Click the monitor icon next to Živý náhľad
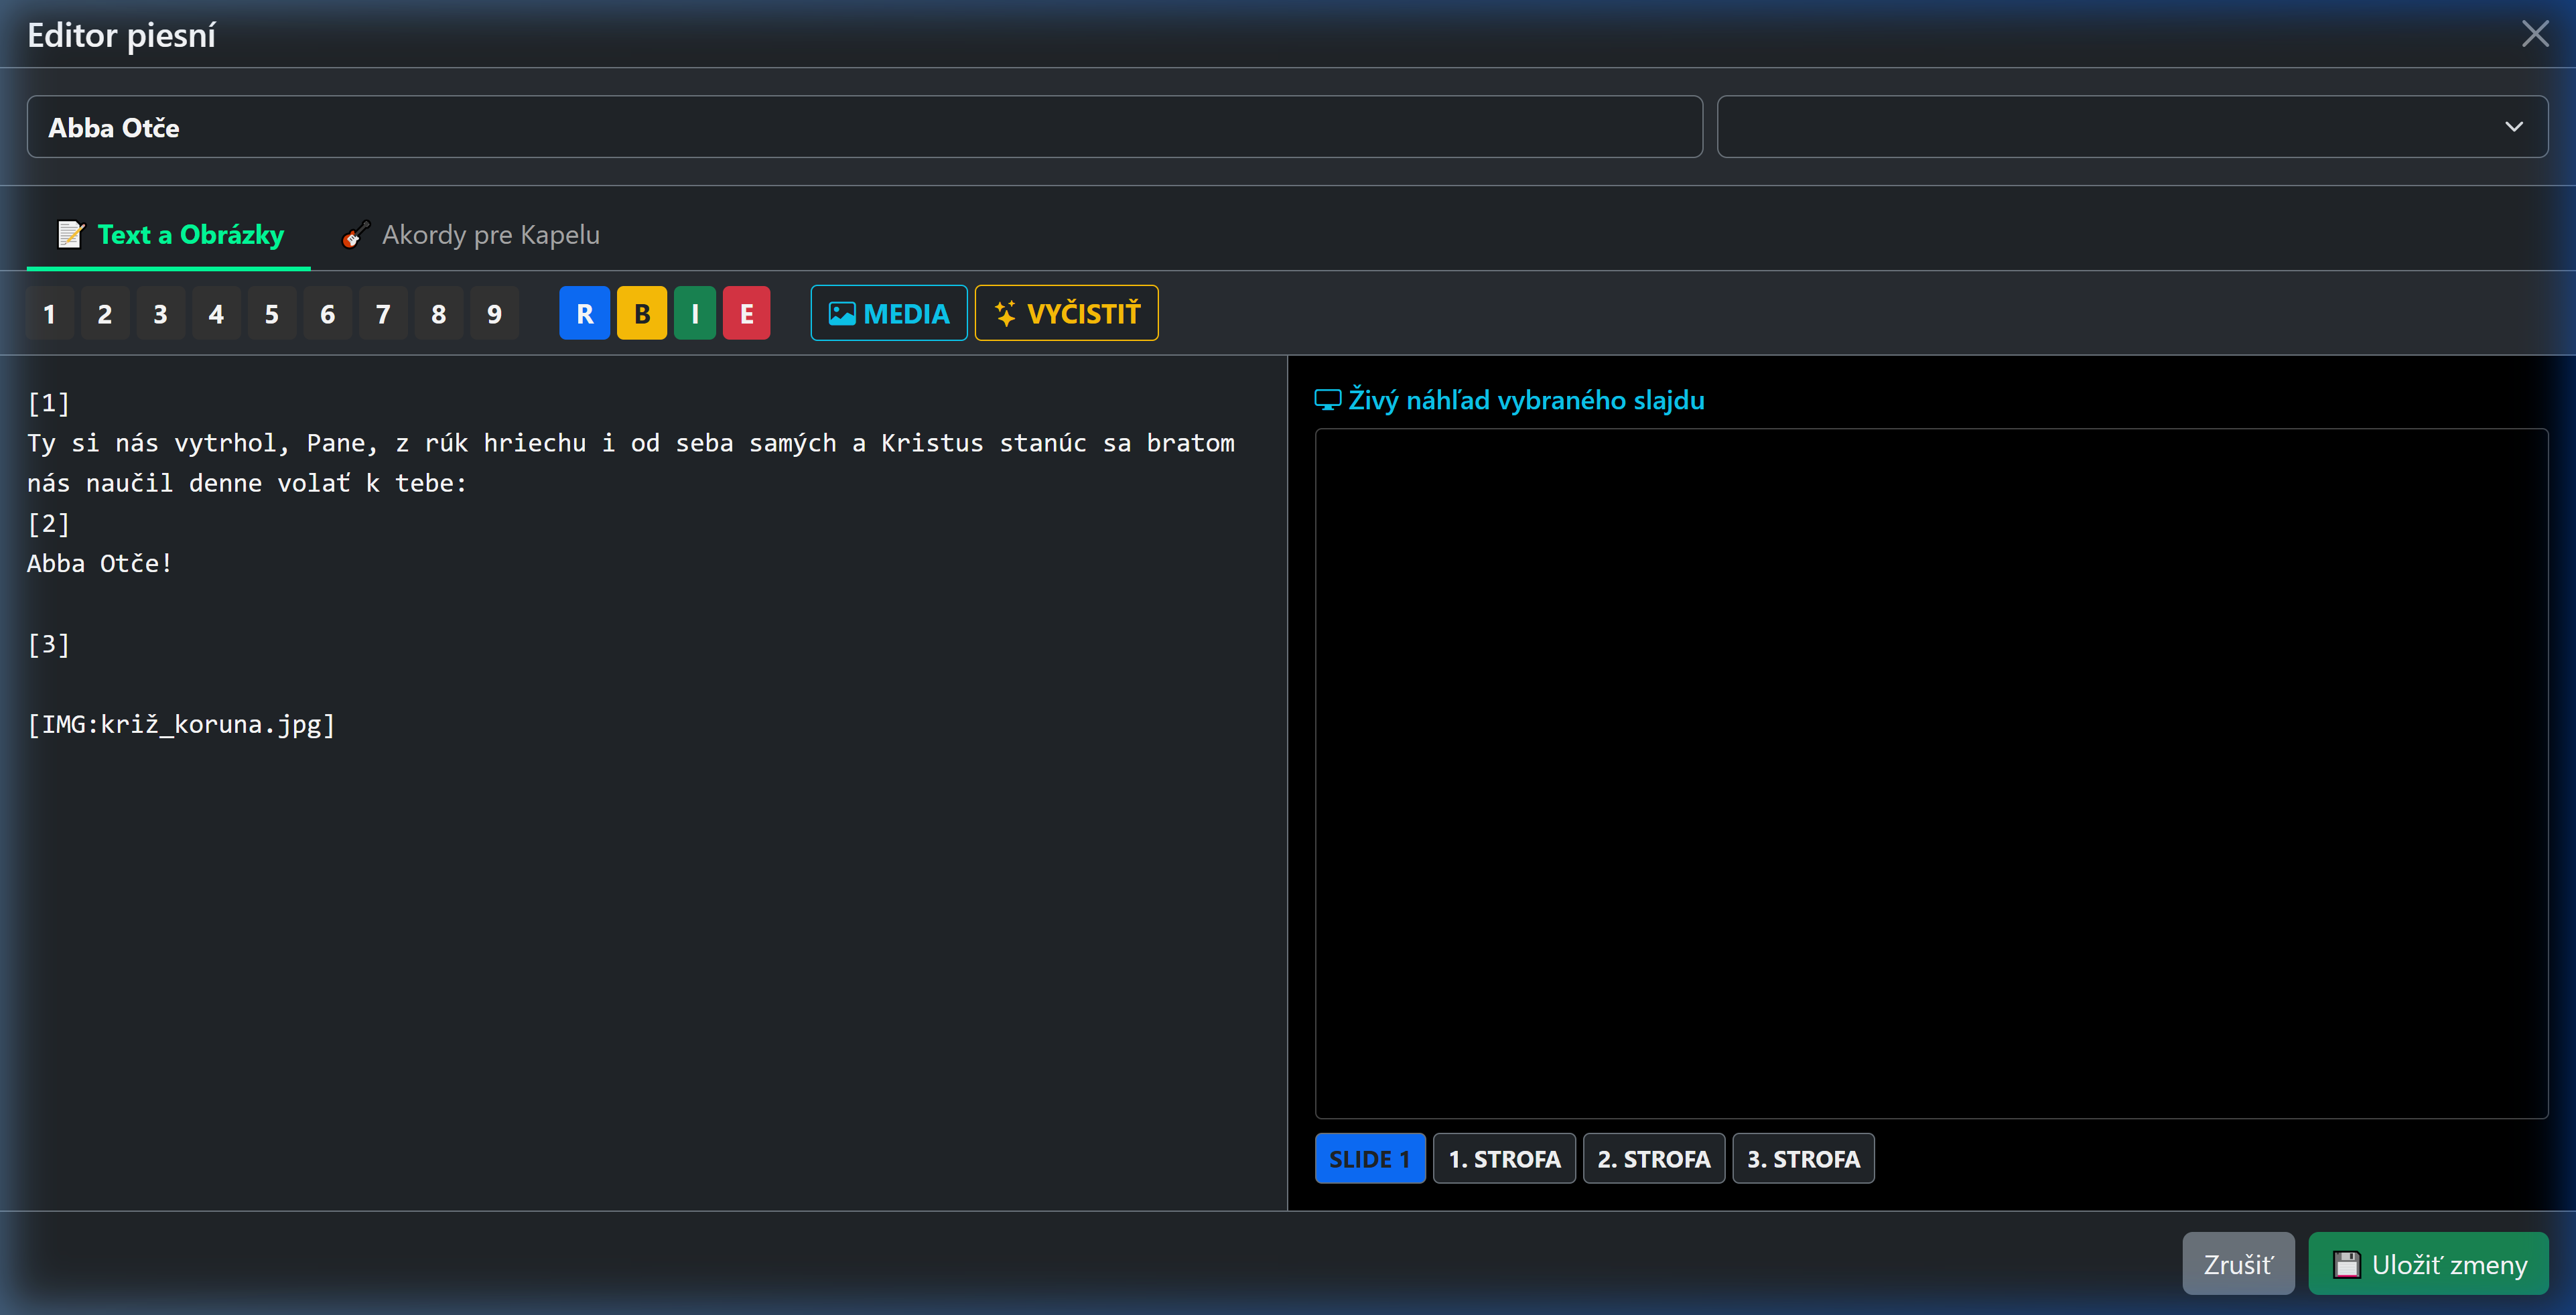Screen dimensions: 2576x1315 pyautogui.click(x=1327, y=399)
